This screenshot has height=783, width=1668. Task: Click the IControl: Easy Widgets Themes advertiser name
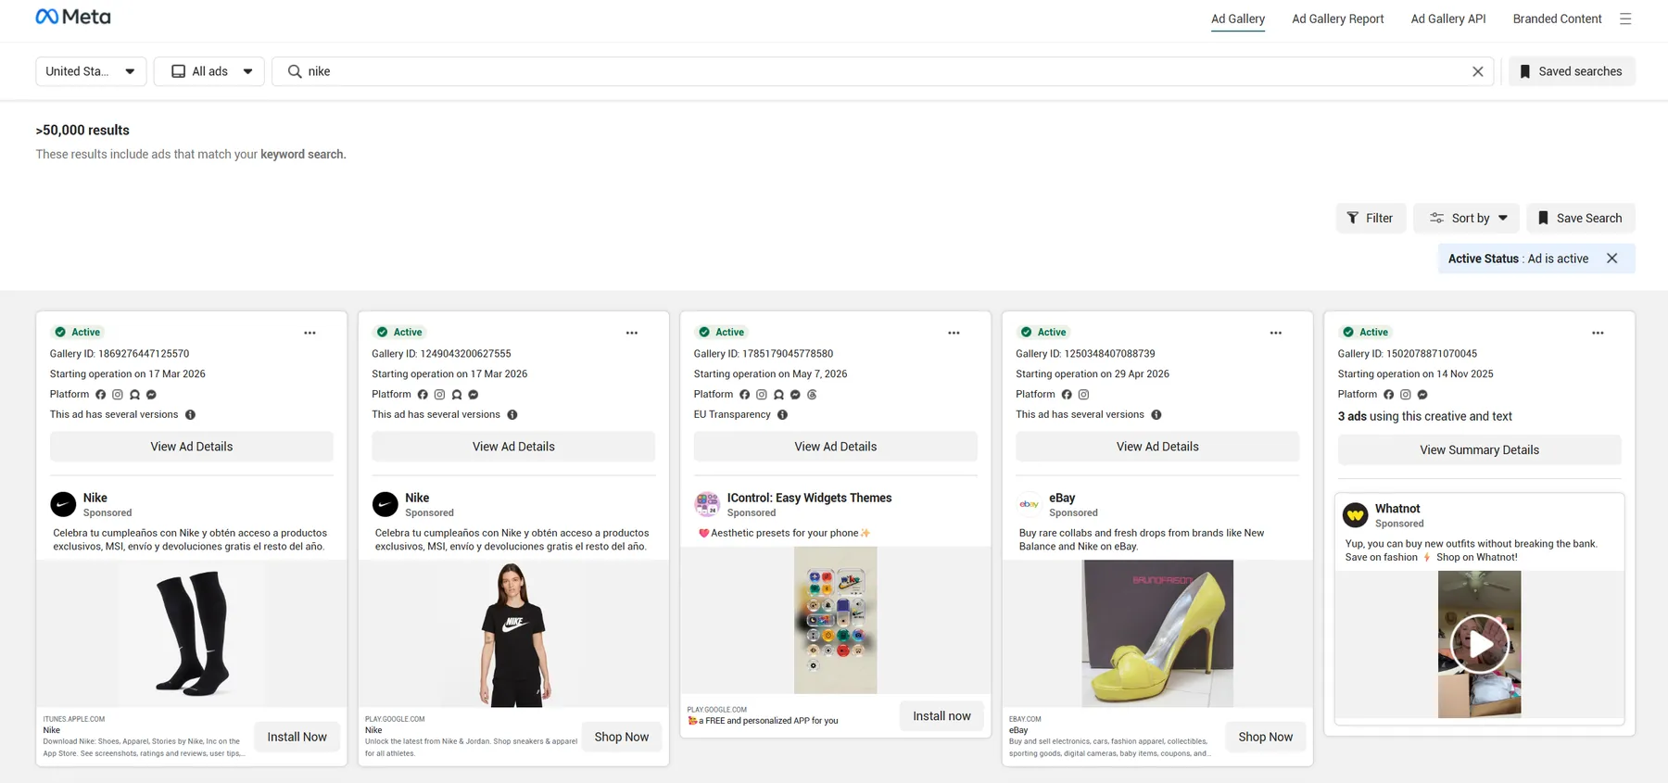809,498
